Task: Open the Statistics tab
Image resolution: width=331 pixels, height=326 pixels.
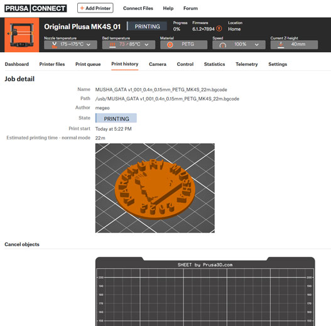Action: click(214, 64)
